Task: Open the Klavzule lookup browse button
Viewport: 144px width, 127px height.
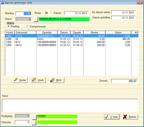Action: pos(34,123)
